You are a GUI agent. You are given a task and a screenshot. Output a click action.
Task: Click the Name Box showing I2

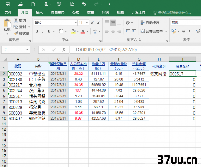point(16,50)
